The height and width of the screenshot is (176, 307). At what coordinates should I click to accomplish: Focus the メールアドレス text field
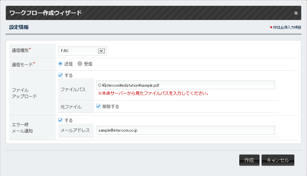coord(185,130)
